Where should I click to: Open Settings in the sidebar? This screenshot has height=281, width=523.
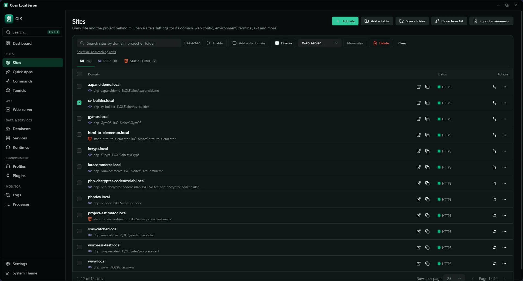(33, 264)
